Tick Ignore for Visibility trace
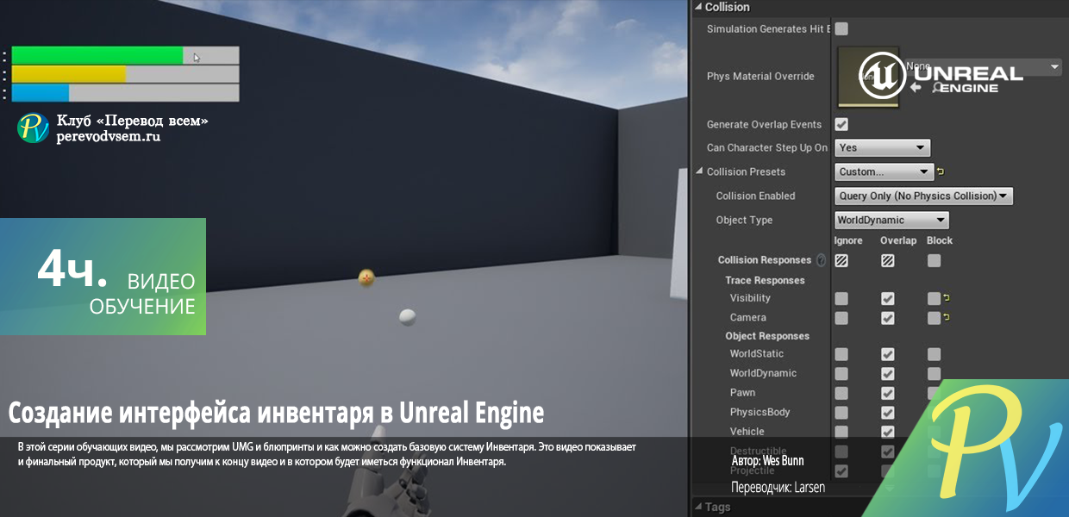Image resolution: width=1069 pixels, height=517 pixels. click(841, 298)
